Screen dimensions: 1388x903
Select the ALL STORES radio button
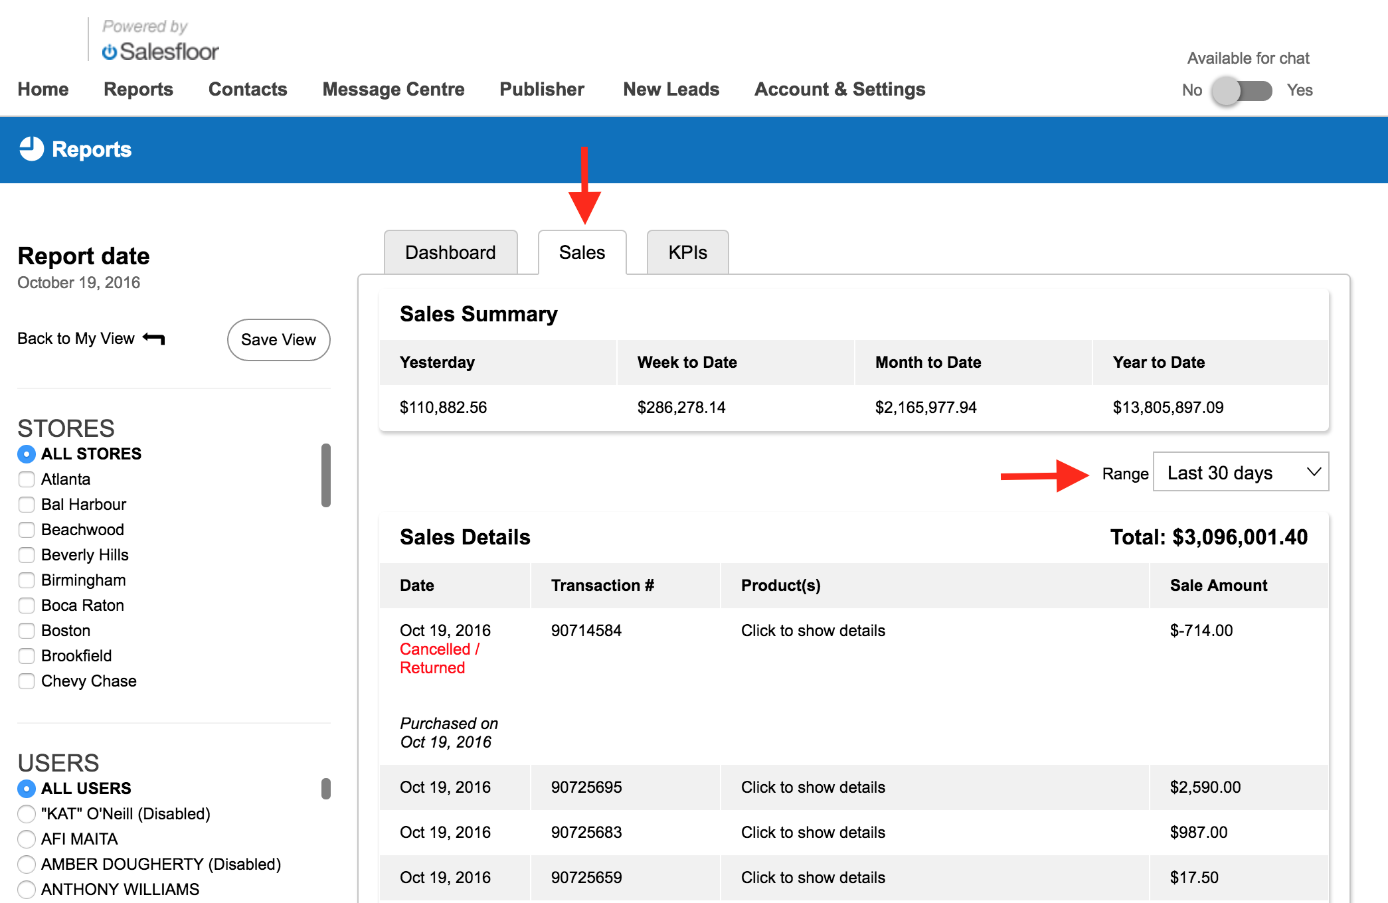click(x=27, y=454)
